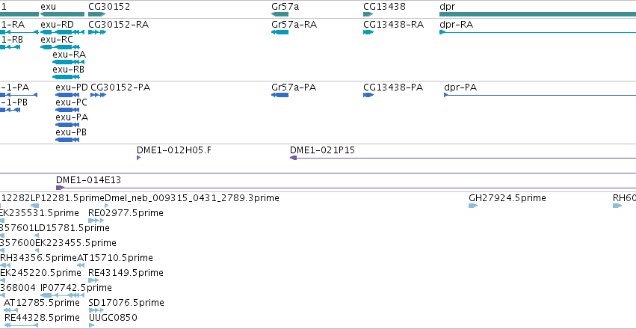Select the DME1-021P15 feature start

[x=293, y=158]
